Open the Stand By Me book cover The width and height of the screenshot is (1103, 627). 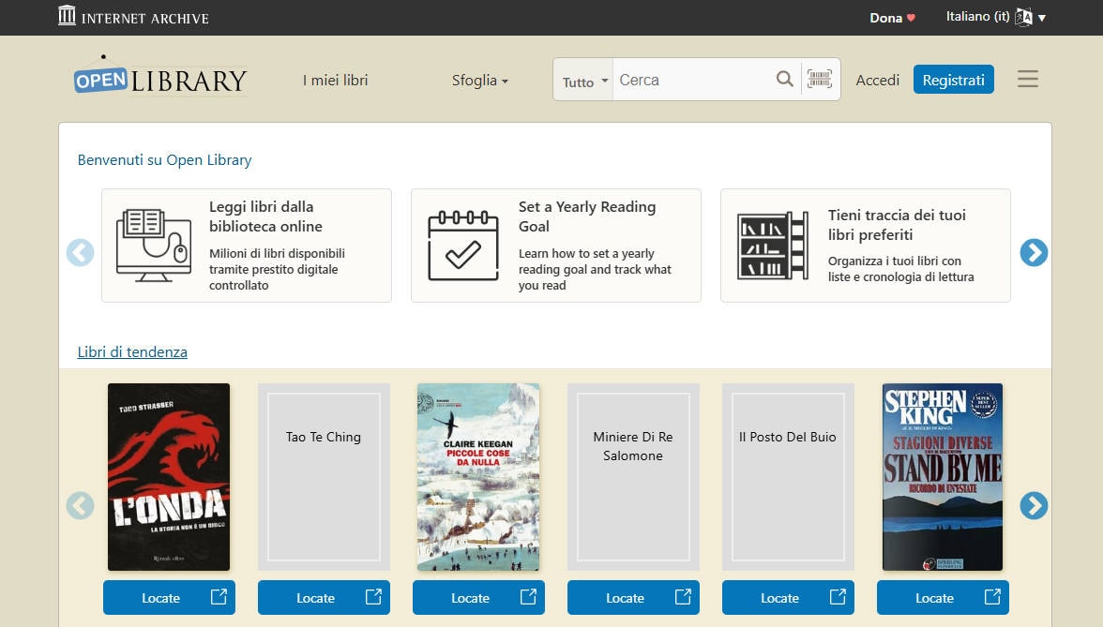coord(942,476)
